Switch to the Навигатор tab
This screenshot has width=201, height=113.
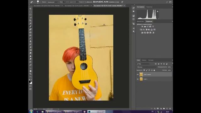(x=149, y=7)
